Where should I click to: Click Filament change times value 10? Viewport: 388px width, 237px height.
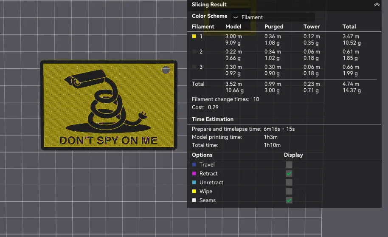[256, 99]
